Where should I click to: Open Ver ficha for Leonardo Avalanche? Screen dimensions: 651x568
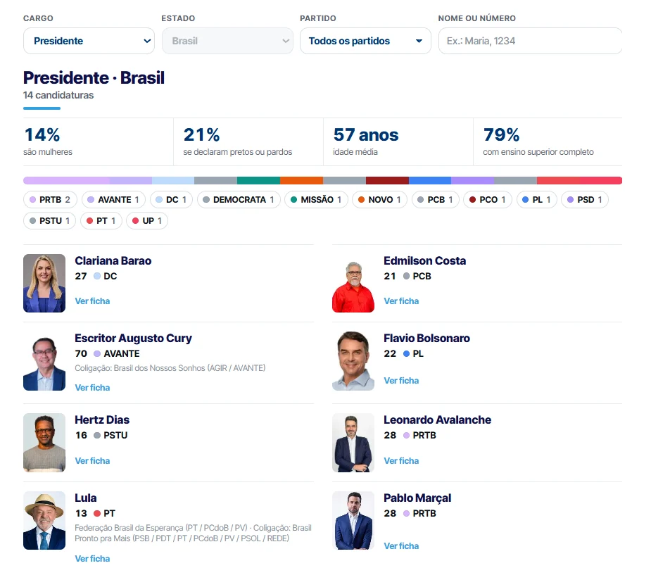coord(401,461)
